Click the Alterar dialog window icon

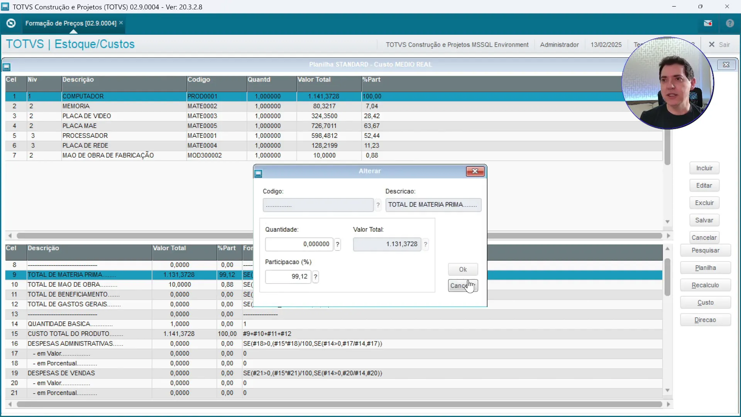[259, 174]
